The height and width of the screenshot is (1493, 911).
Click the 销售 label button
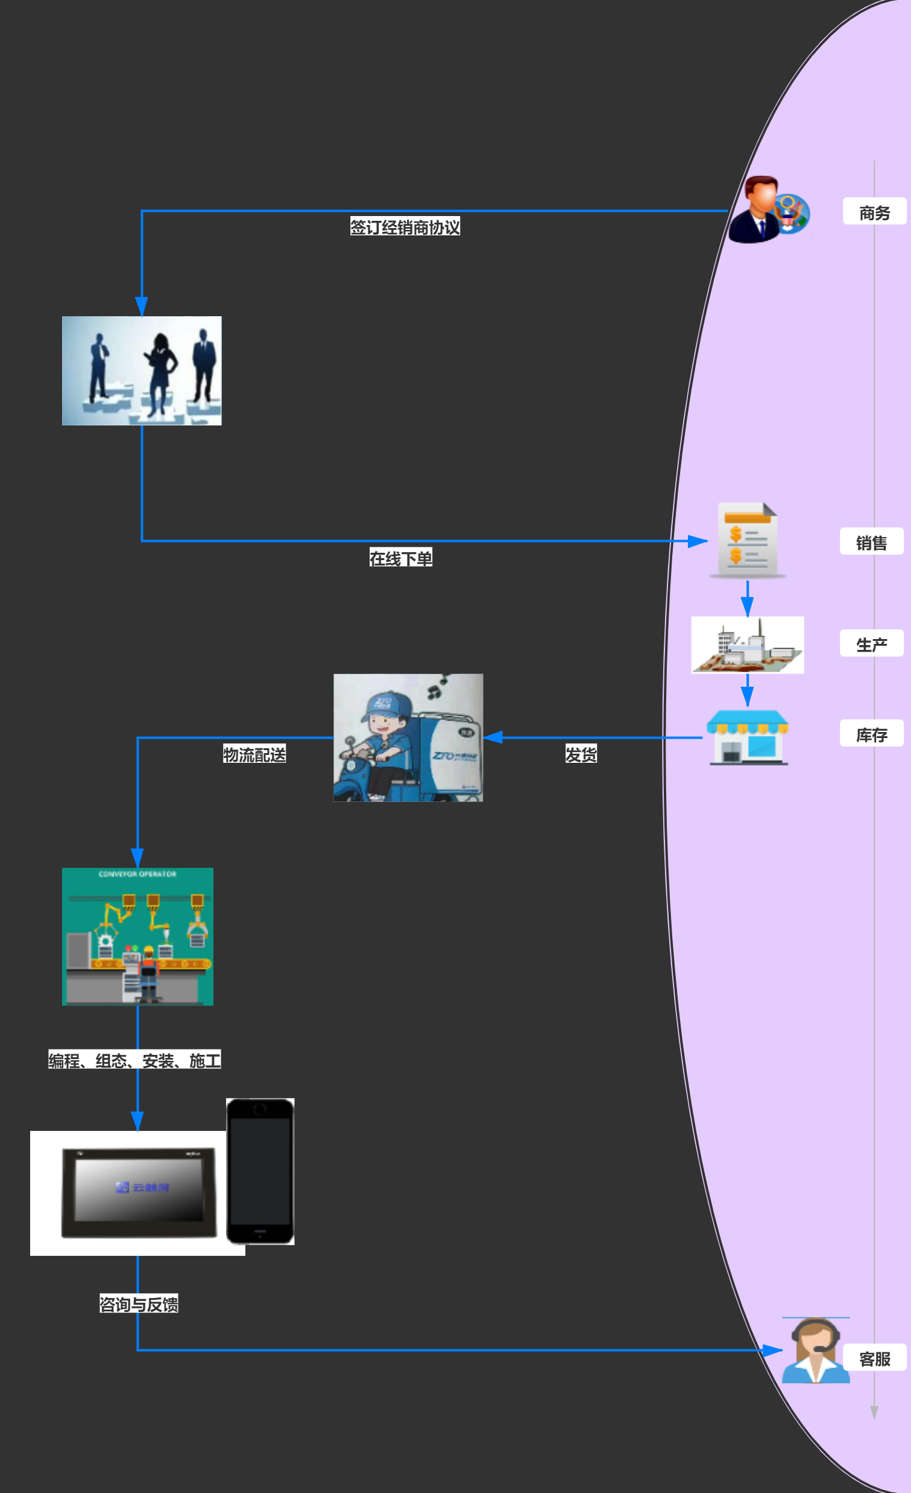coord(871,542)
